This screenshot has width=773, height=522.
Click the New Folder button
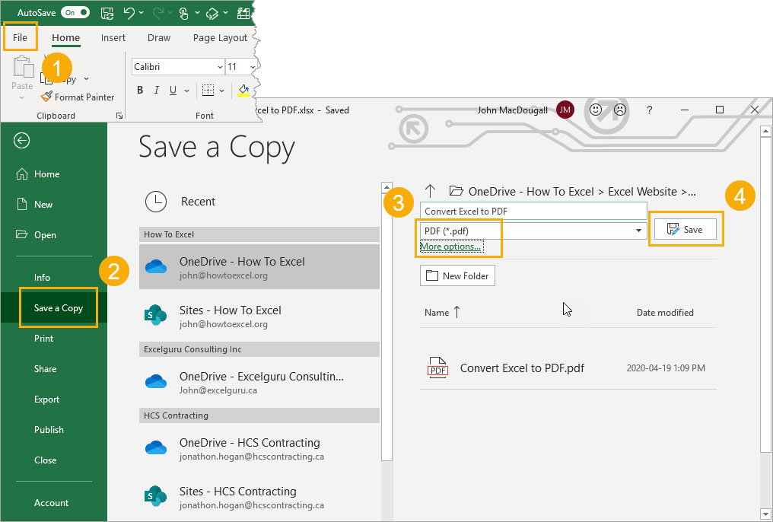point(457,275)
